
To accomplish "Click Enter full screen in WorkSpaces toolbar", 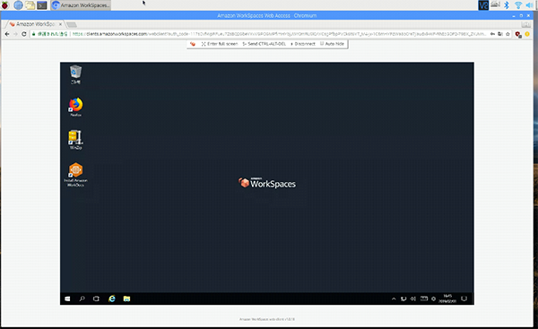I will coord(220,44).
